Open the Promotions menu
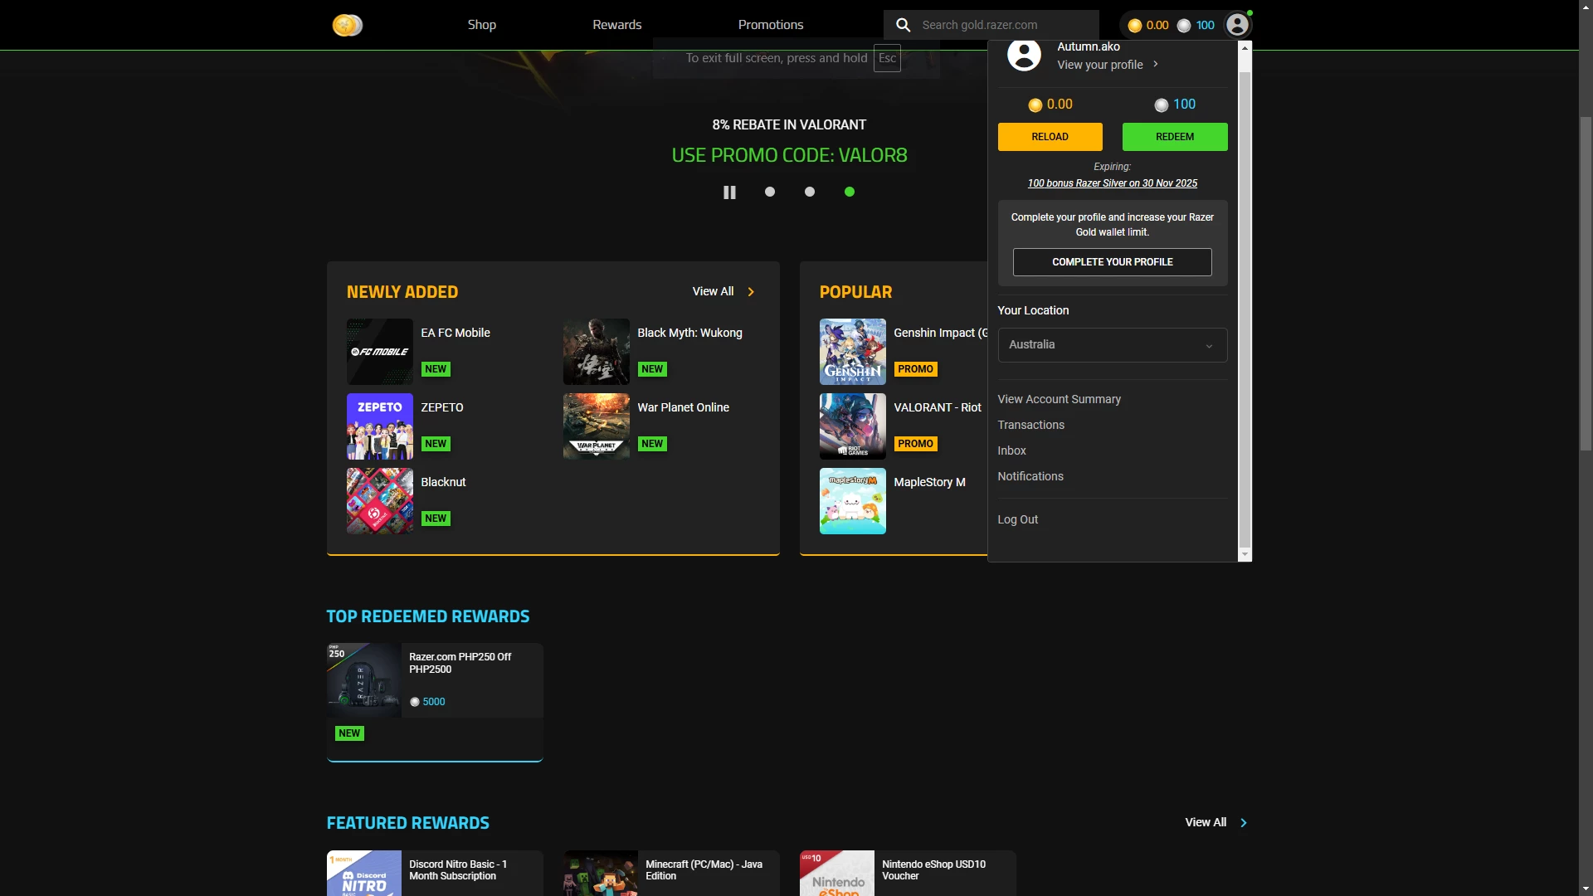Image resolution: width=1593 pixels, height=896 pixels. click(770, 25)
